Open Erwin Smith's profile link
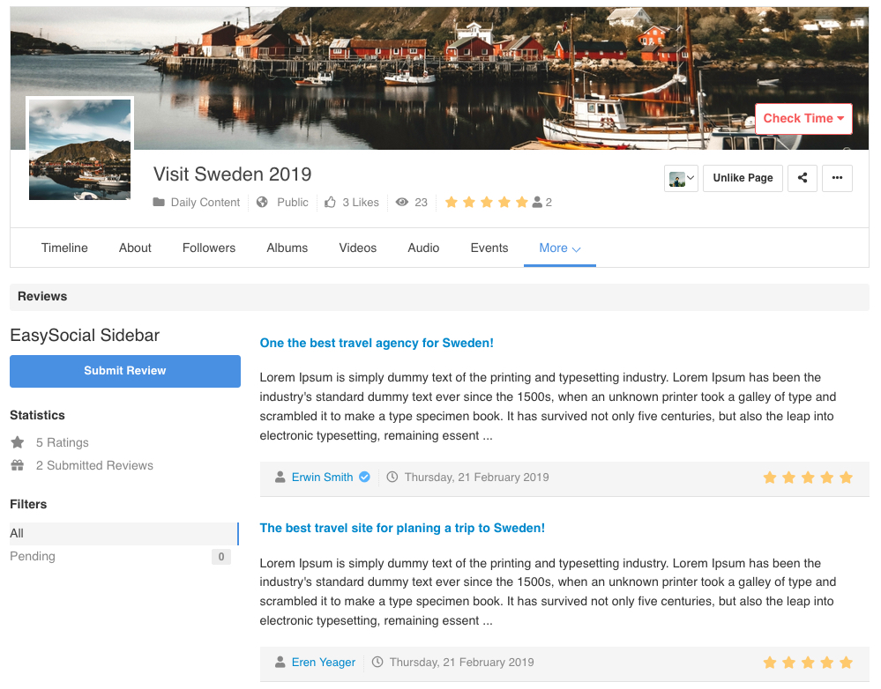Image resolution: width=881 pixels, height=689 pixels. tap(323, 477)
